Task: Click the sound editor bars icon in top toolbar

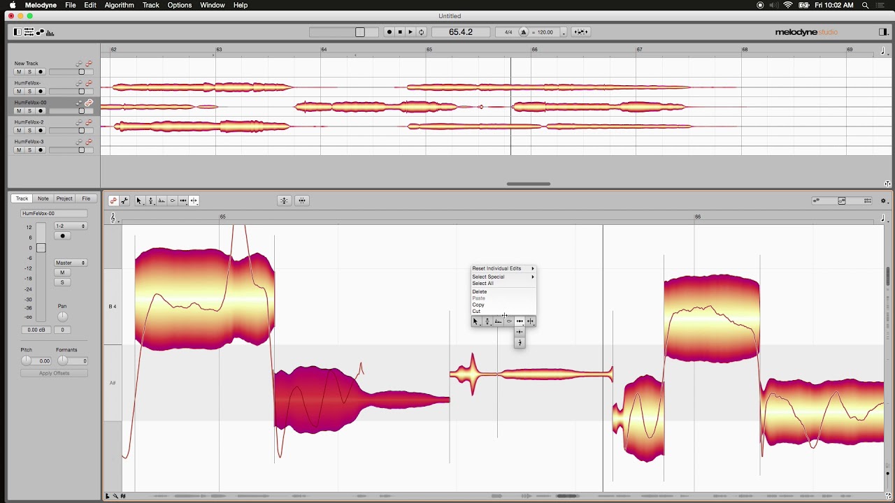Action: click(50, 32)
